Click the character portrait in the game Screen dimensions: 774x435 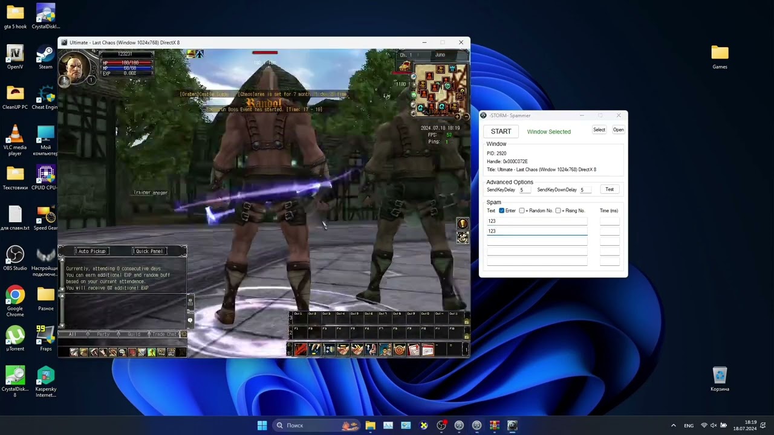76,67
